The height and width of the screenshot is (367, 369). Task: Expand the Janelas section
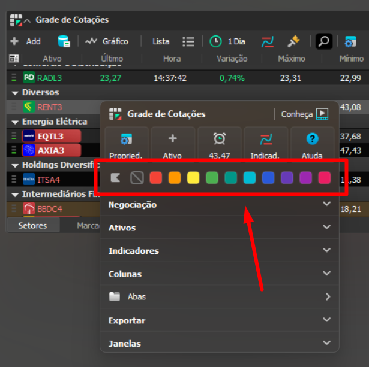(220, 343)
